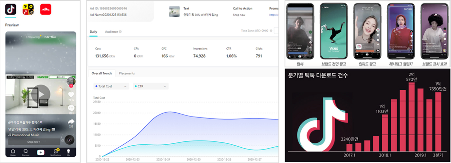Click the 인피드 광고 phone mockup
Screen dimensions: 451x163
[367, 30]
